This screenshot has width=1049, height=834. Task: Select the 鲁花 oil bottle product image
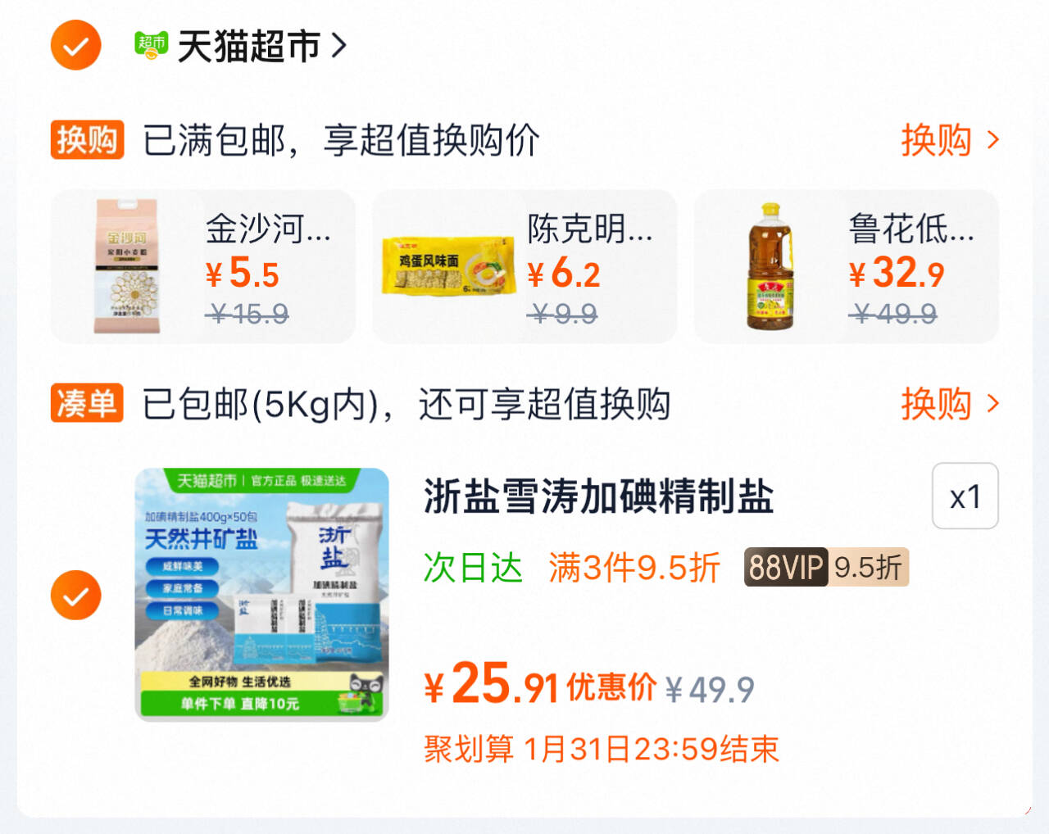point(771,266)
